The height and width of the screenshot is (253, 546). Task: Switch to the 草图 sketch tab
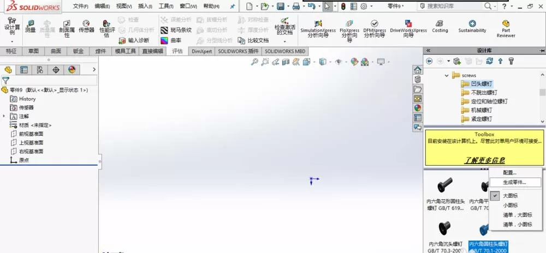(33, 51)
